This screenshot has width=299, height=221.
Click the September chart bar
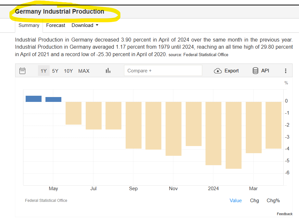pos(133,125)
